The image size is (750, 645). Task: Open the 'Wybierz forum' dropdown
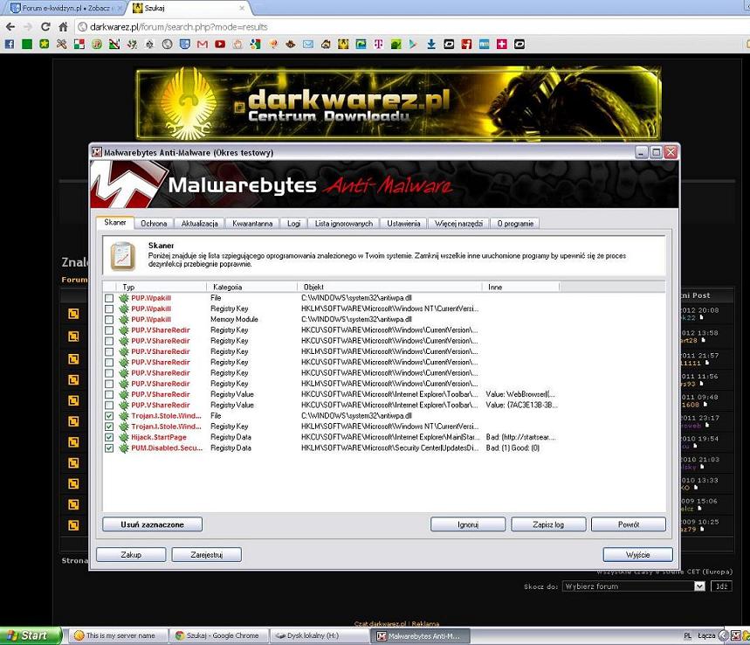(x=633, y=586)
